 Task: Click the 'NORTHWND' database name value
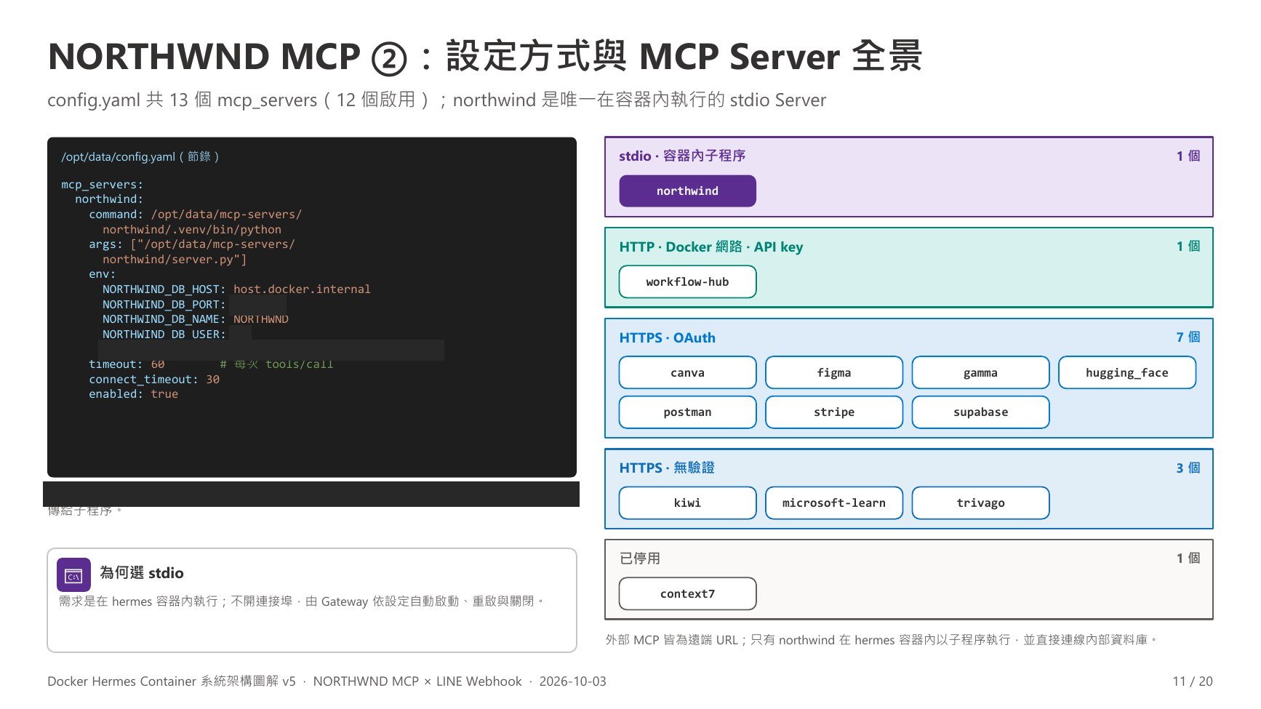tap(261, 319)
